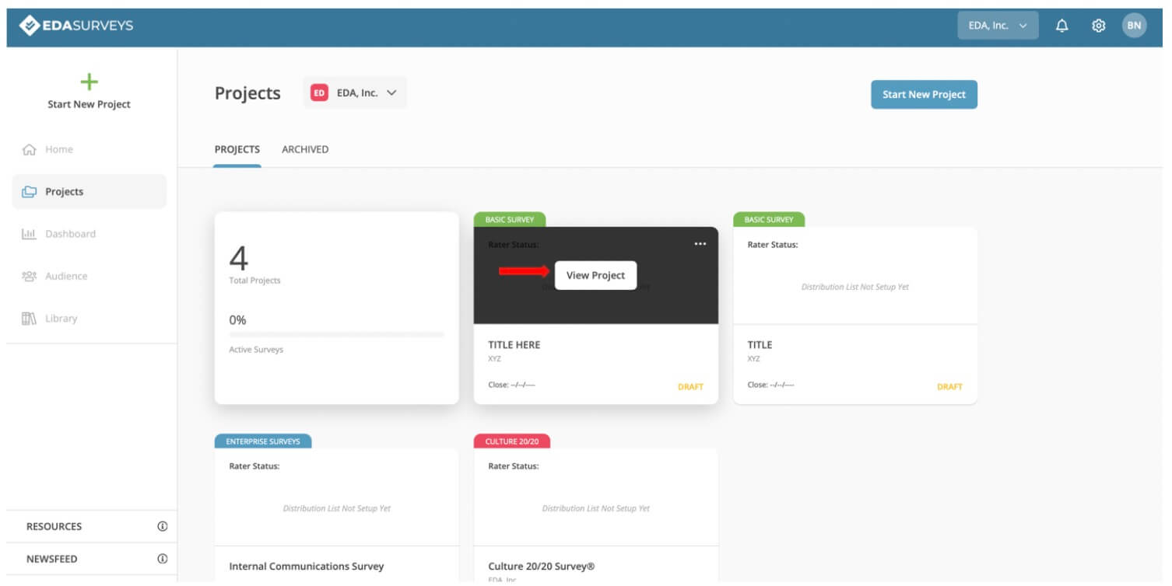Open the Culture 20/20 Survey card

coord(595,514)
